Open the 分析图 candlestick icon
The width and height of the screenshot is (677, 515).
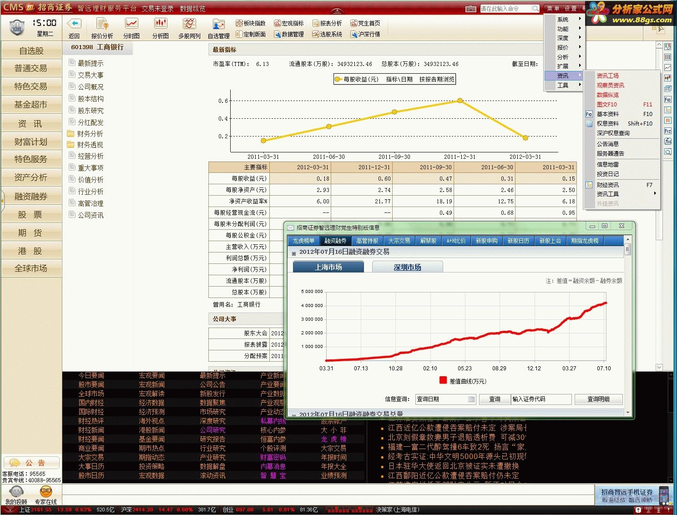coord(160,23)
